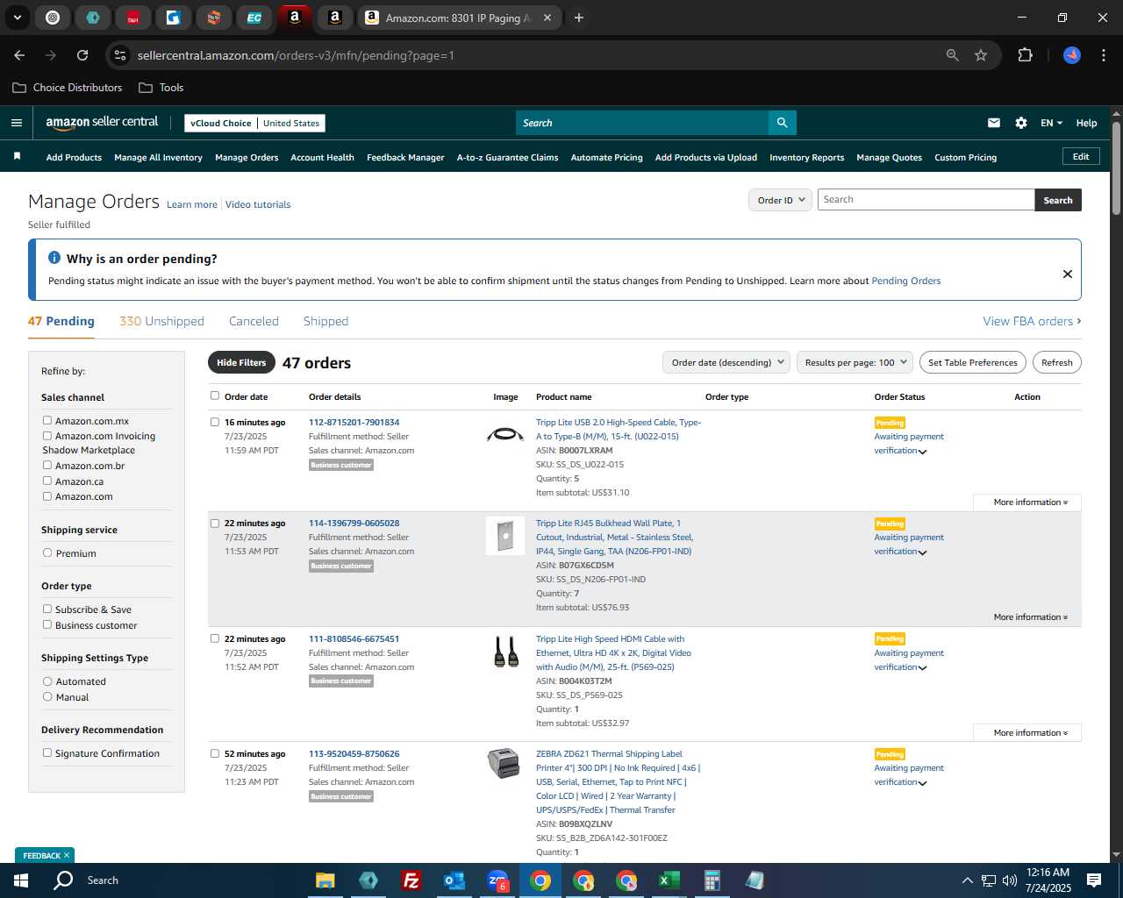Open the Chrome extensions puzzle icon
Screen dimensions: 1123x898
pos(1025,55)
